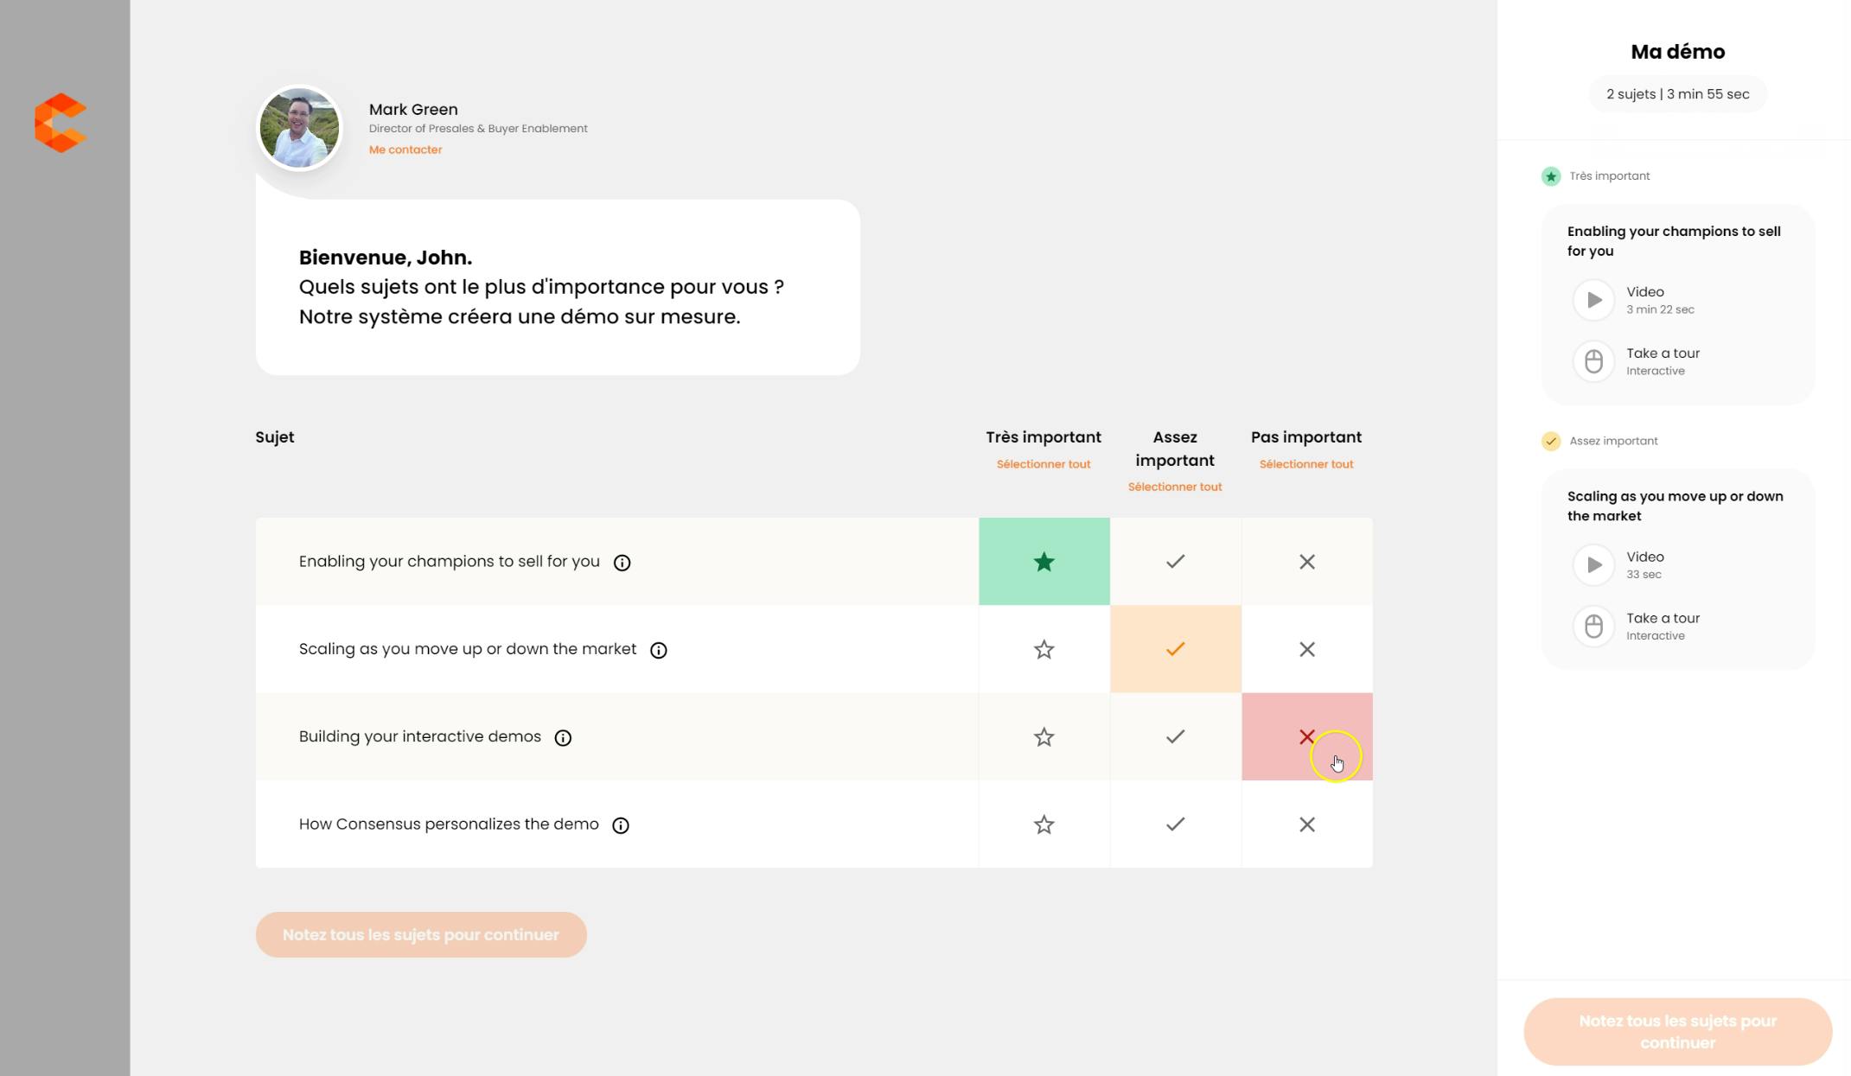Viewport: 1851px width, 1076px height.
Task: Show info for Scaling as you move topic
Action: click(x=658, y=650)
